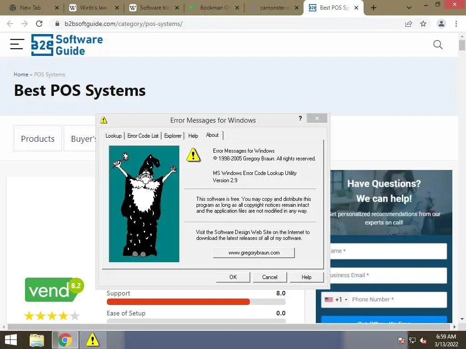Click the Vend star rating

point(52,316)
